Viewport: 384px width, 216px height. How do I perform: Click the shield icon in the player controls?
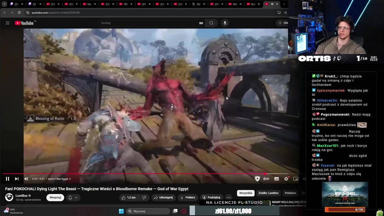(257, 179)
